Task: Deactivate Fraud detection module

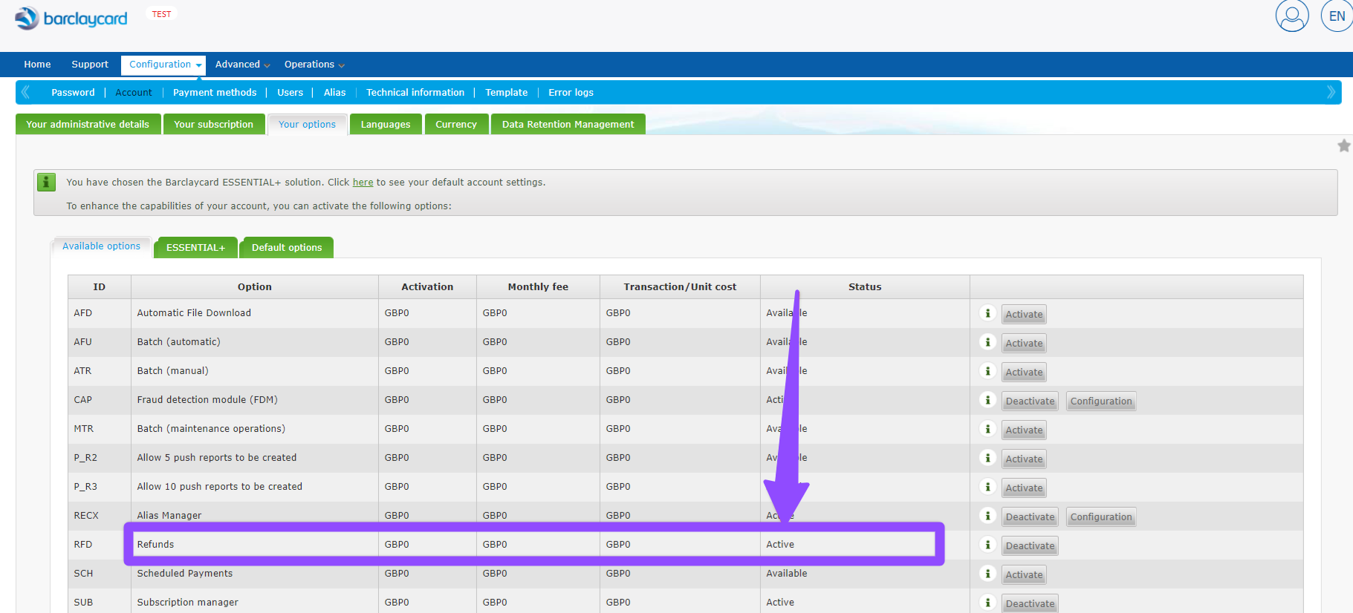Action: [1030, 401]
